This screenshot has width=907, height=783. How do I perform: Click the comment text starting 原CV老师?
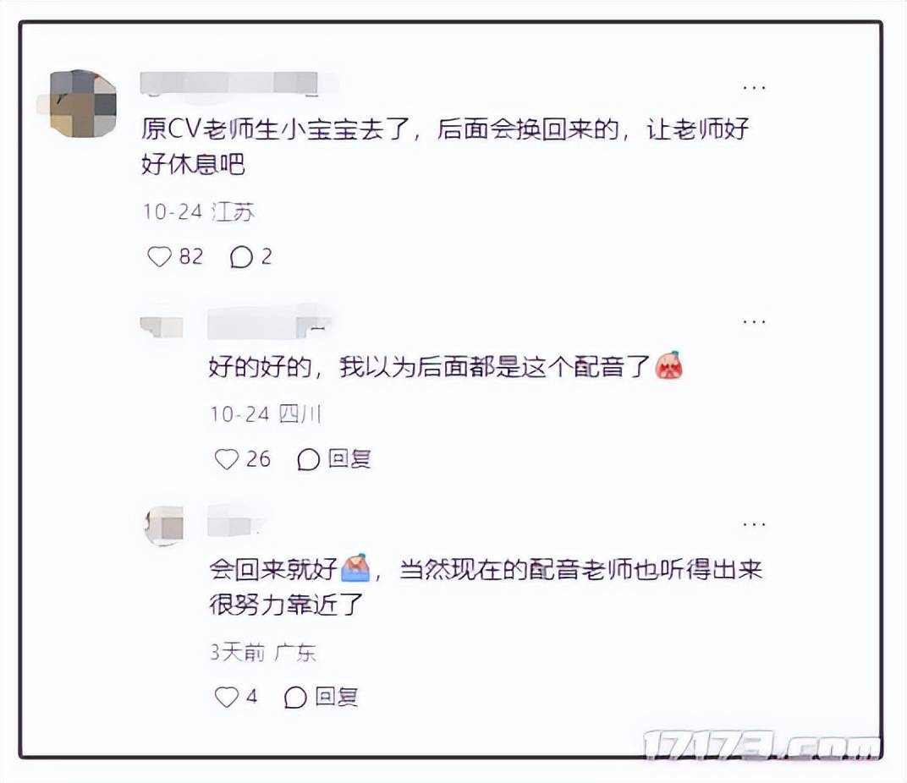point(445,147)
